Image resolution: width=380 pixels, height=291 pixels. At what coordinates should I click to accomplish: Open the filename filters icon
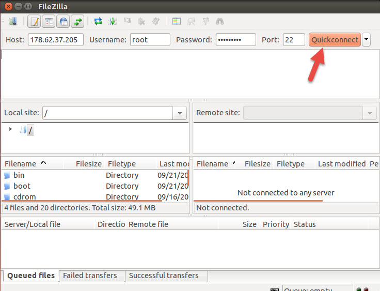[x=177, y=22]
